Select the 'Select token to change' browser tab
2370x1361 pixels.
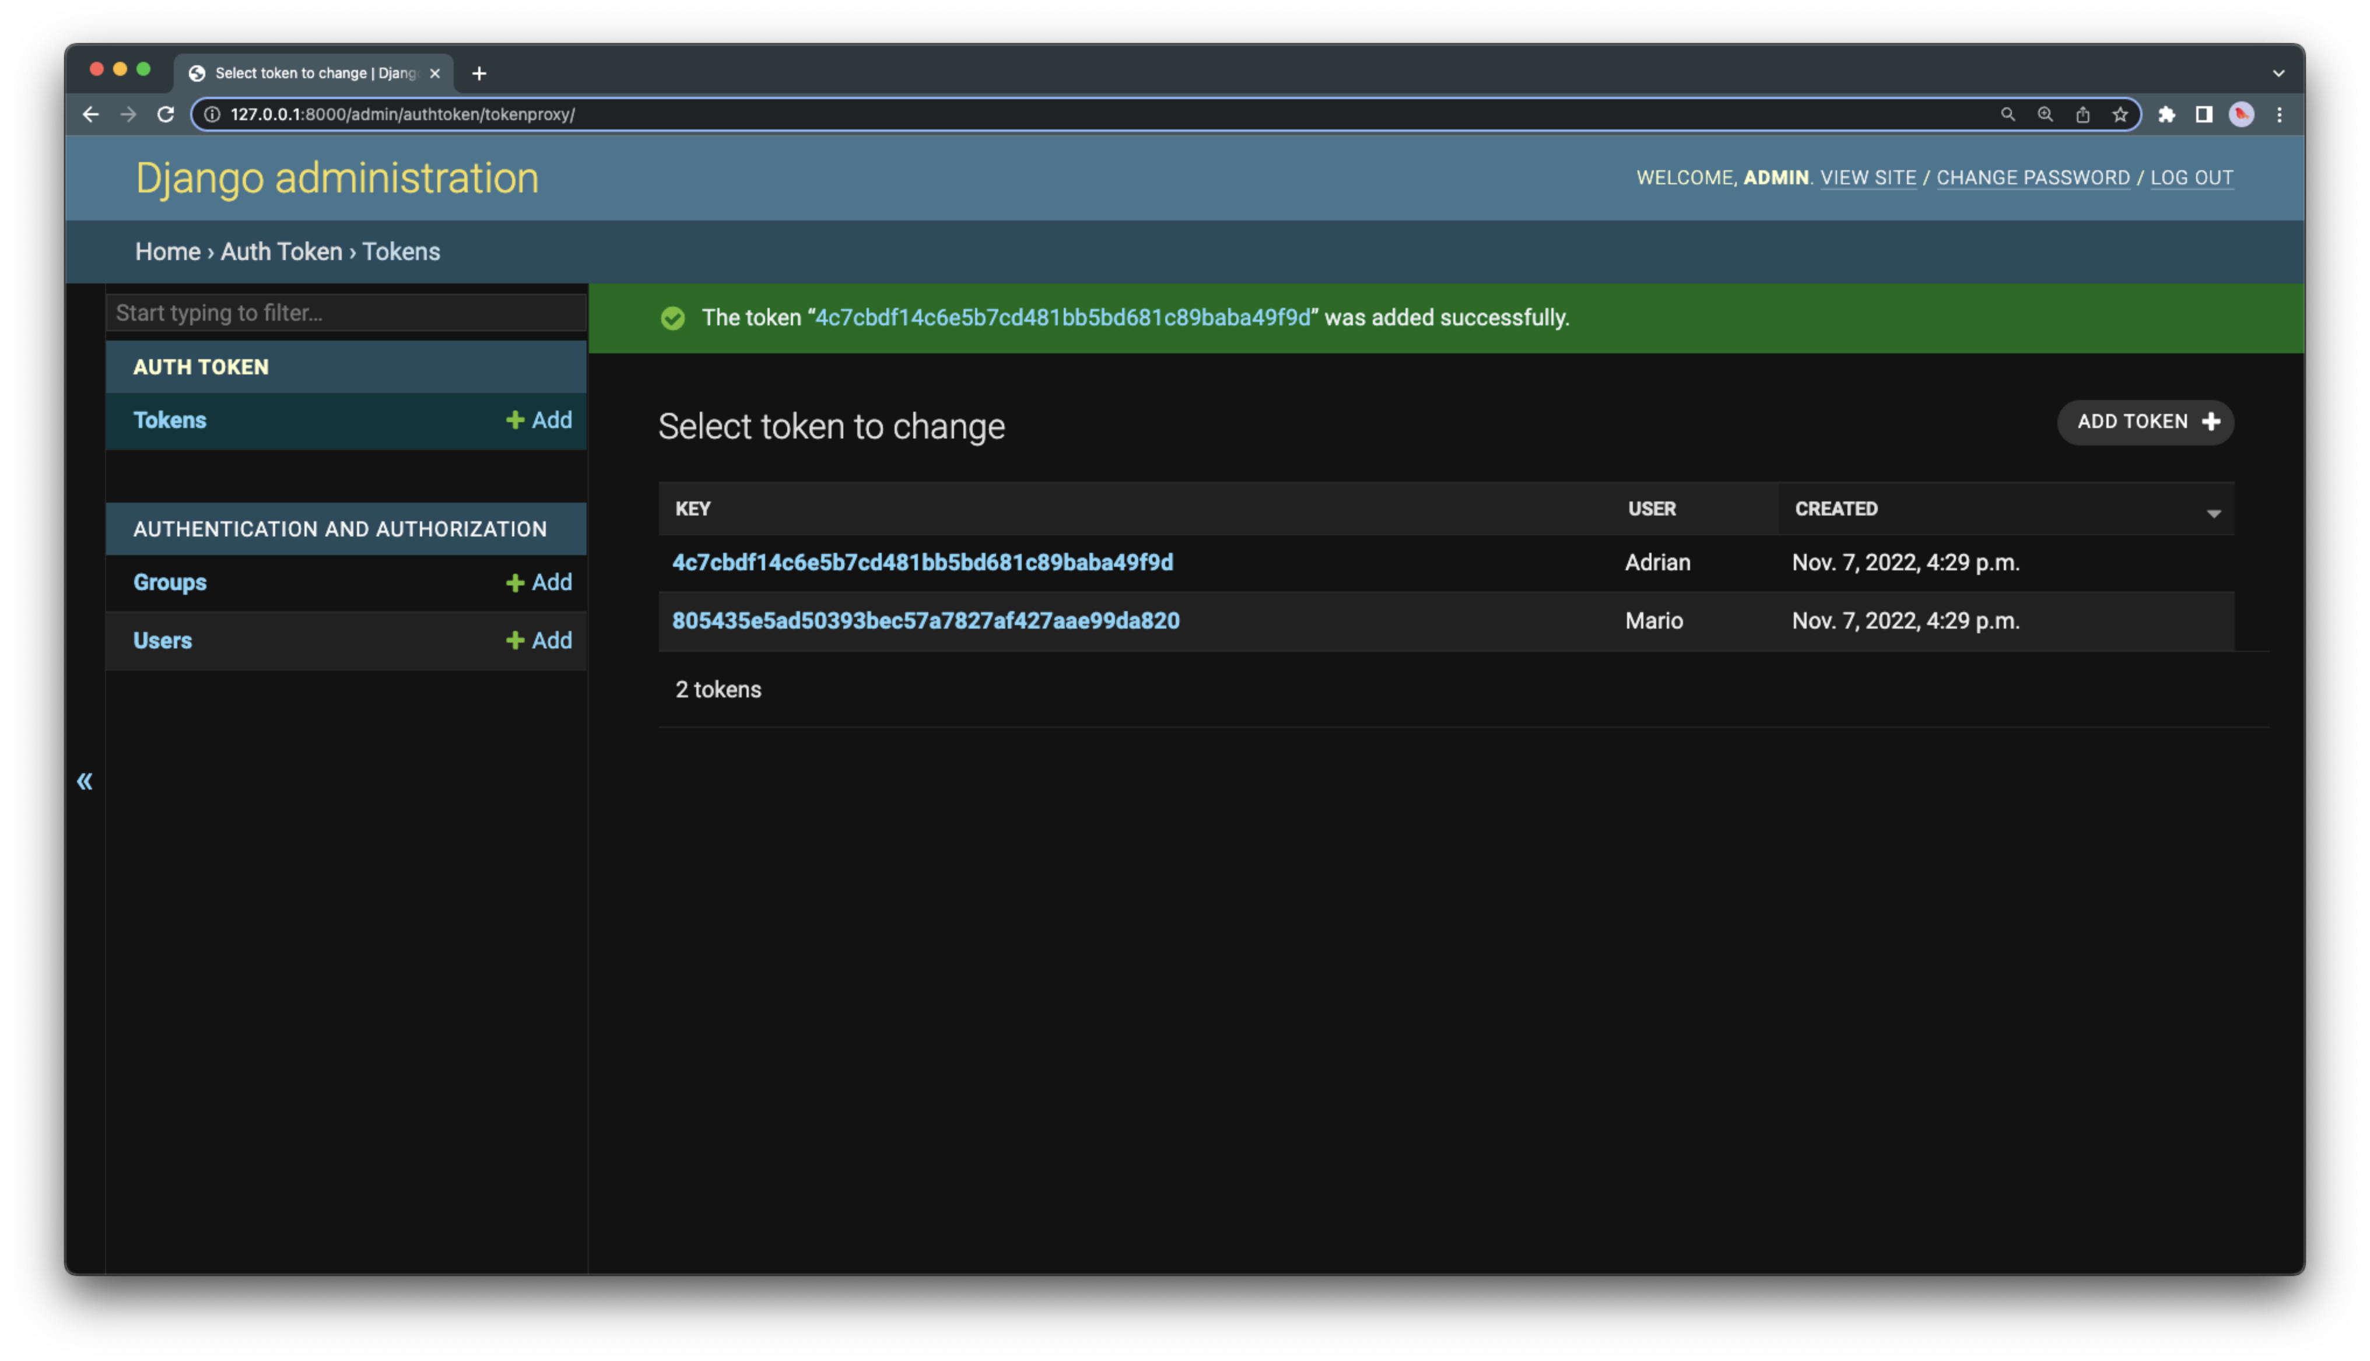[308, 73]
